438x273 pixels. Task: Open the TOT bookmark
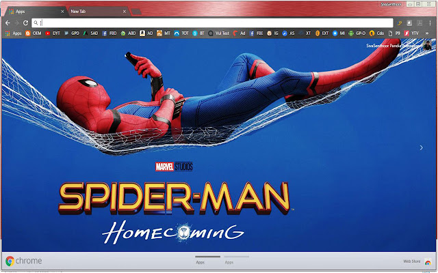click(x=181, y=33)
